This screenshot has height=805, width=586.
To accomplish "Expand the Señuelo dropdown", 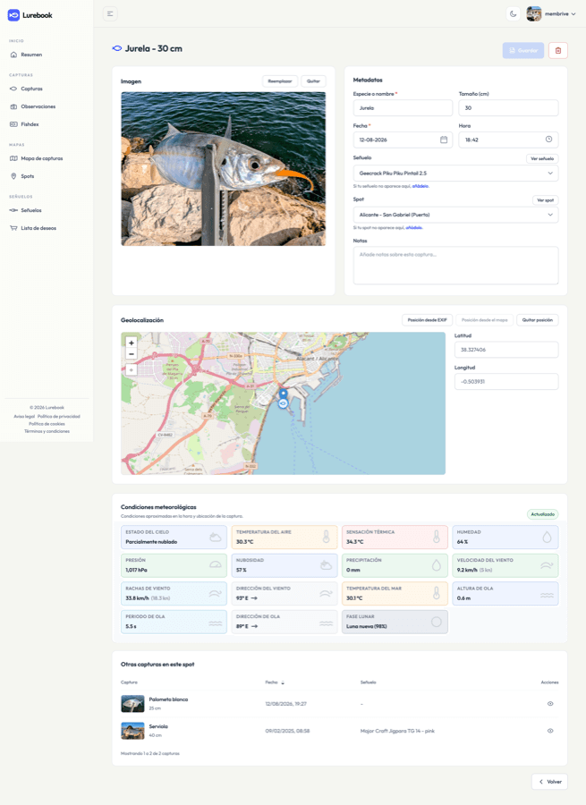I will [x=455, y=173].
